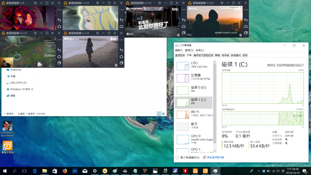Open the hamburger menu of 雷電模擬器 3.19
This screenshot has width=311, height=175.
[x=35, y=3]
